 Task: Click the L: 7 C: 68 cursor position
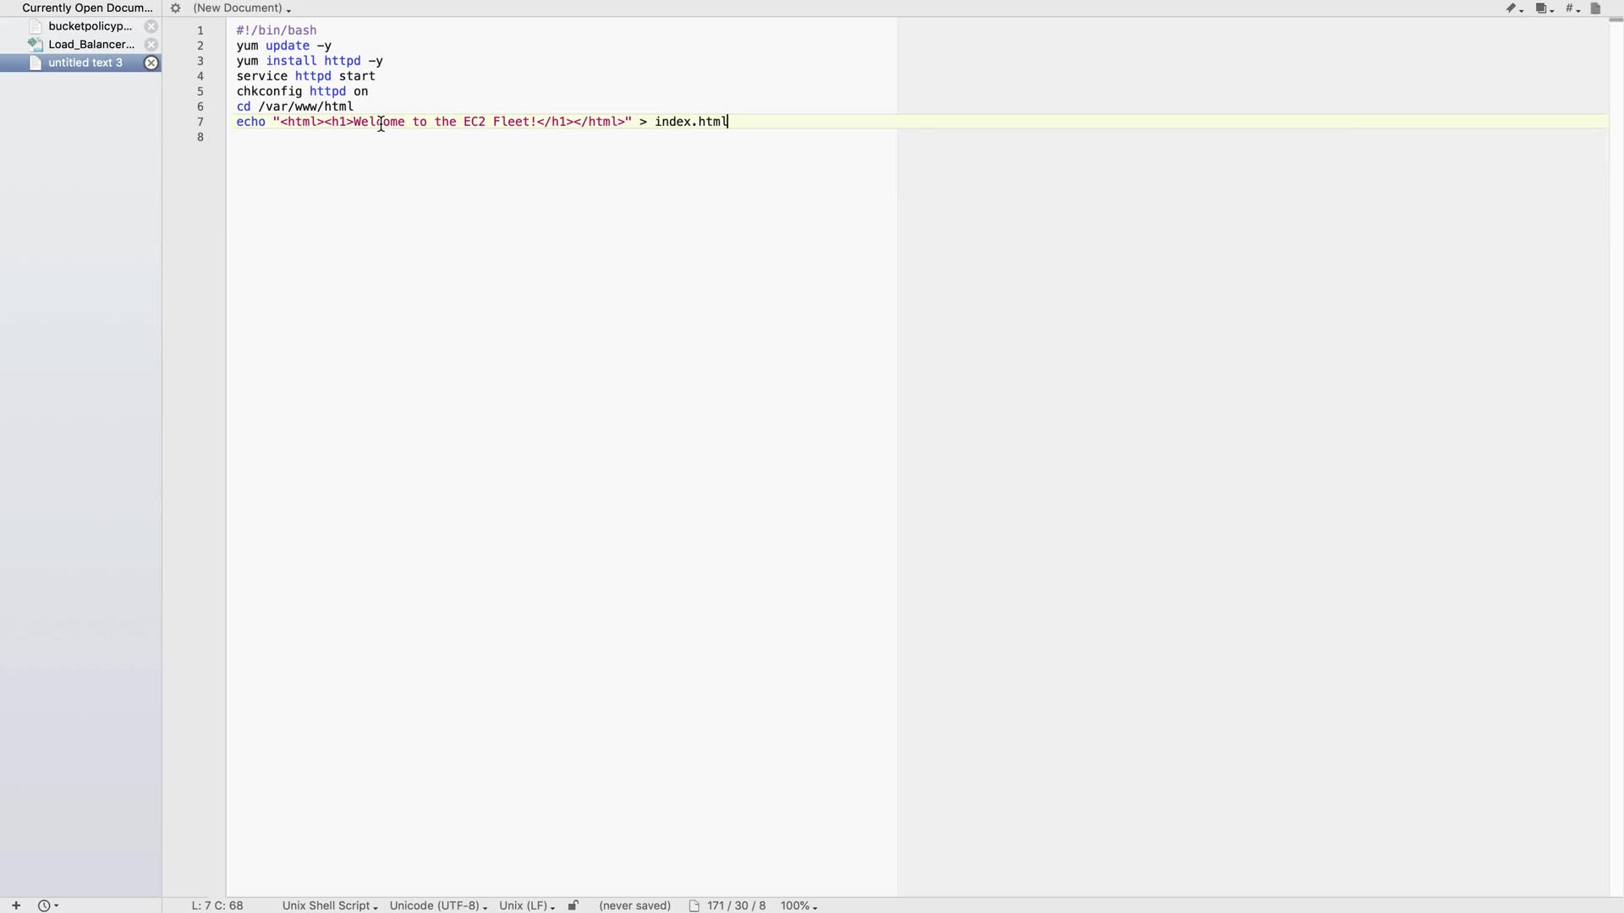tap(217, 905)
